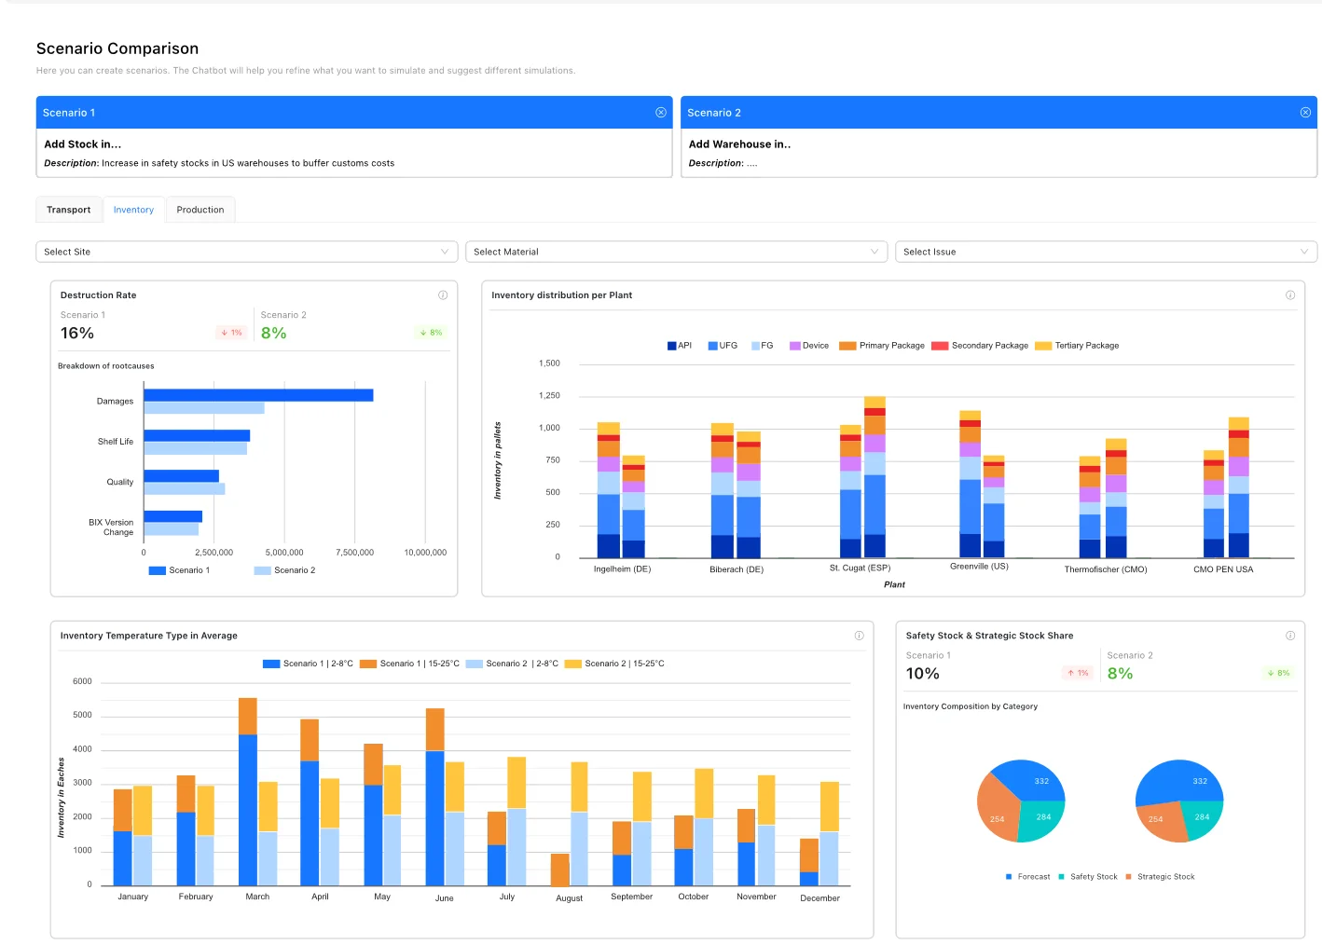Toggle Scenario 1 | 2-8°C legend entry

pos(308,664)
